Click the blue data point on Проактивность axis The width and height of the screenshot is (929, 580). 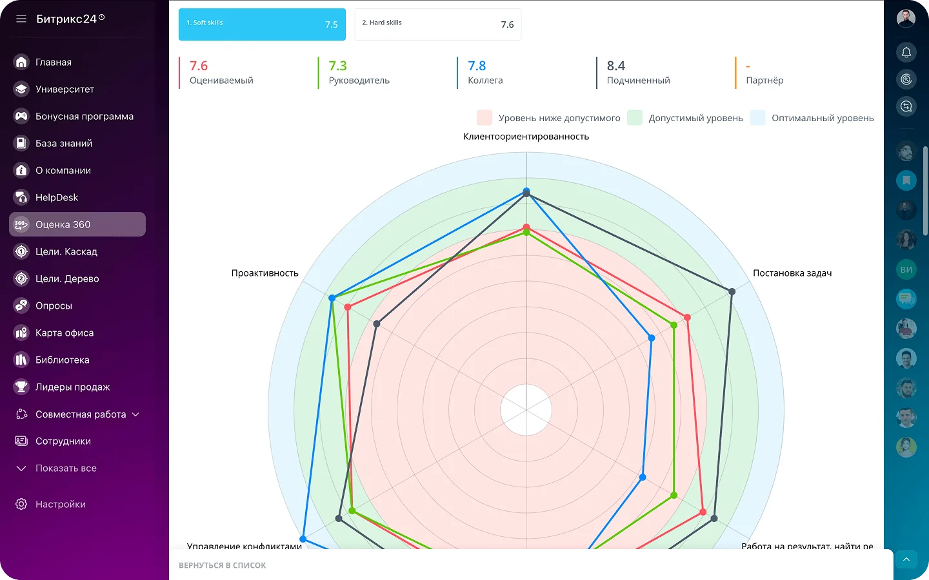point(332,298)
